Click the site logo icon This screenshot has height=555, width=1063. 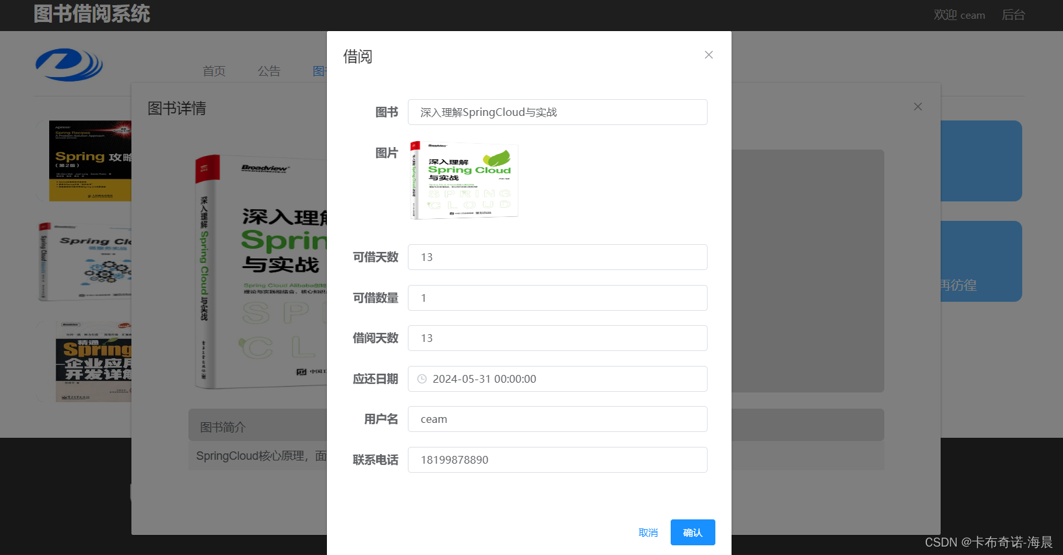point(69,64)
